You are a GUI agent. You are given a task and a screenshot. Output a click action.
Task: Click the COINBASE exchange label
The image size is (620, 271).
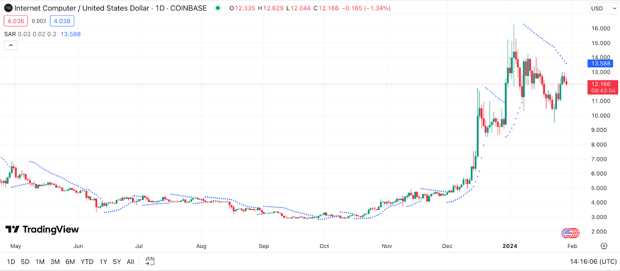(x=188, y=8)
